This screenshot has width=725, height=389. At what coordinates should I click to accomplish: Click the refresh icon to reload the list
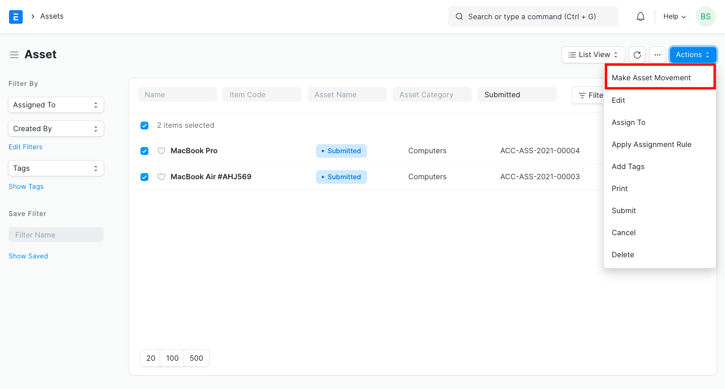coord(637,54)
